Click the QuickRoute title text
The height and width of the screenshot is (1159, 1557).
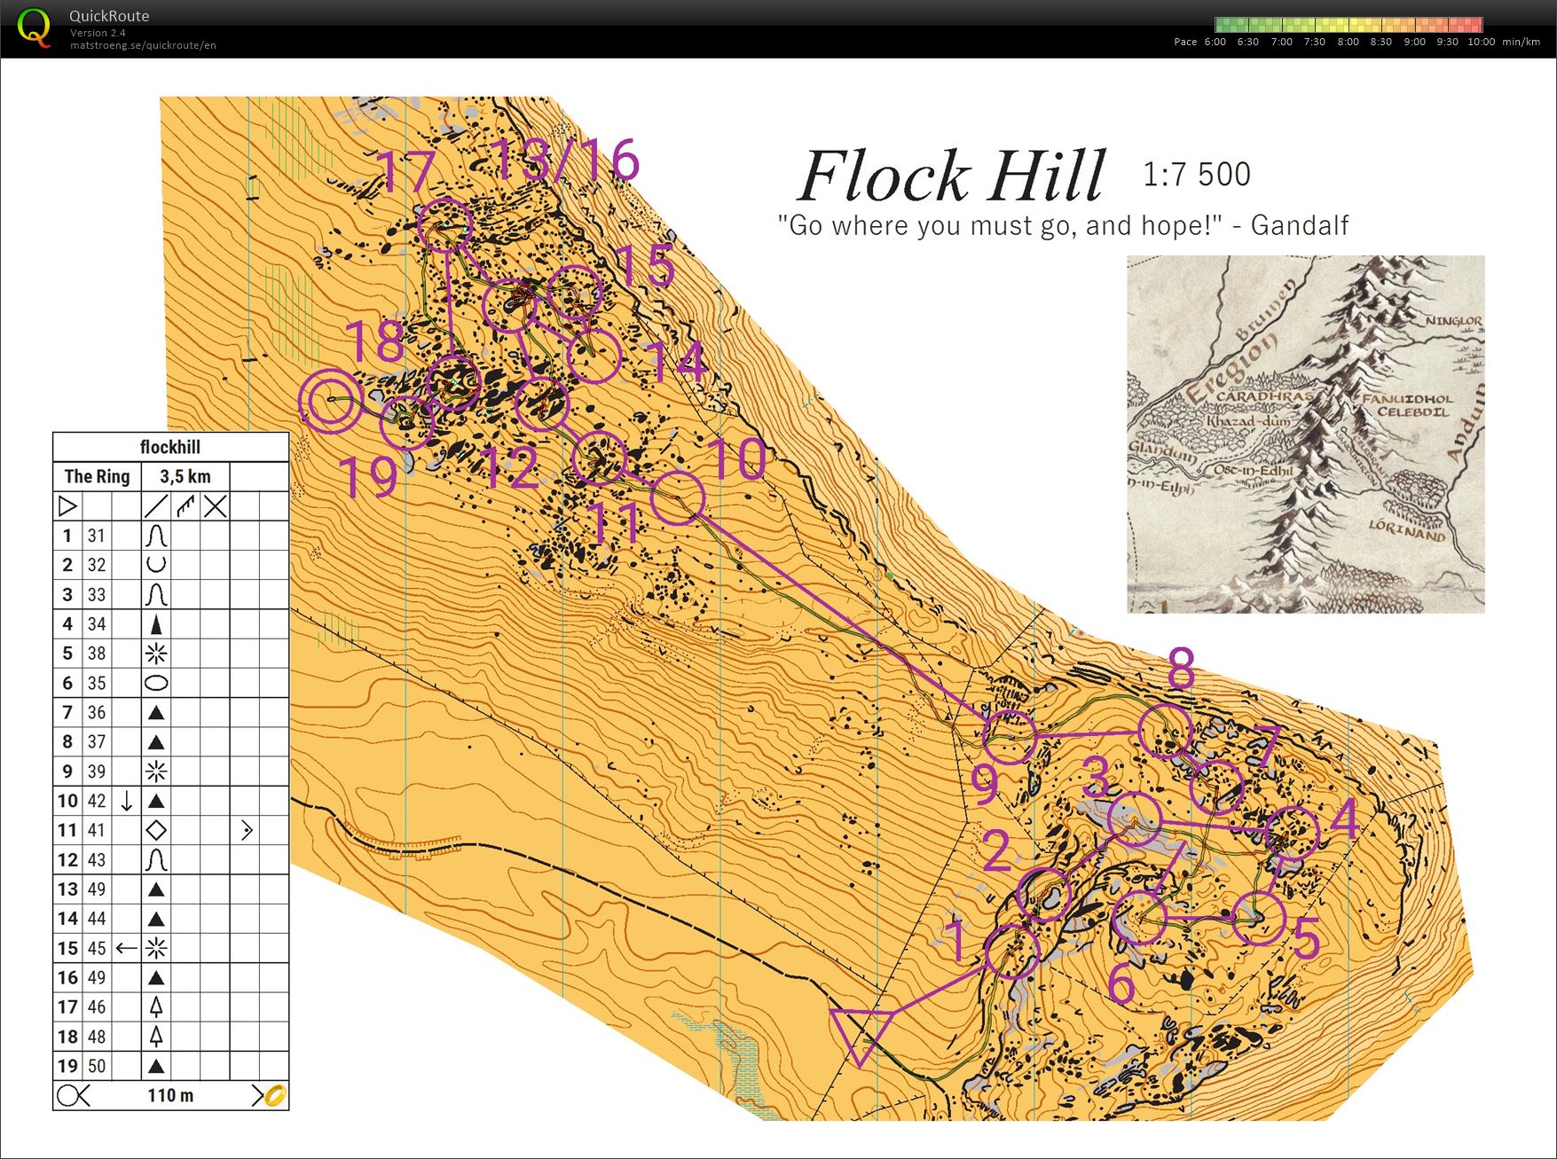pyautogui.click(x=109, y=16)
